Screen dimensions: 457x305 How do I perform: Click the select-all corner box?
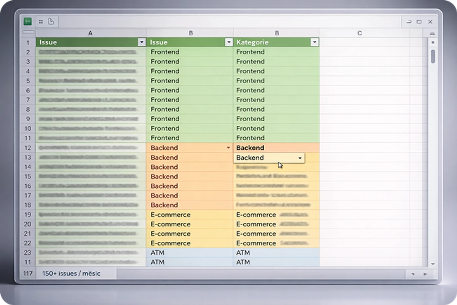pyautogui.click(x=27, y=33)
